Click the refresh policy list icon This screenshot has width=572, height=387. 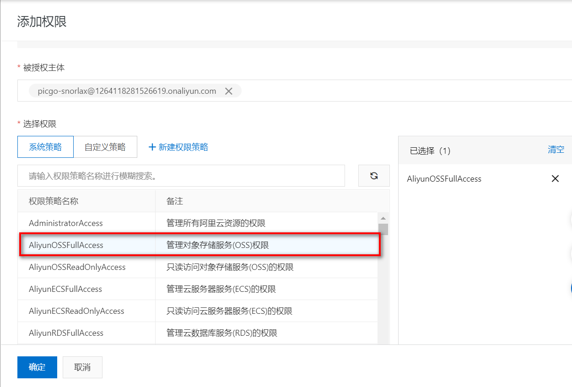pos(374,176)
